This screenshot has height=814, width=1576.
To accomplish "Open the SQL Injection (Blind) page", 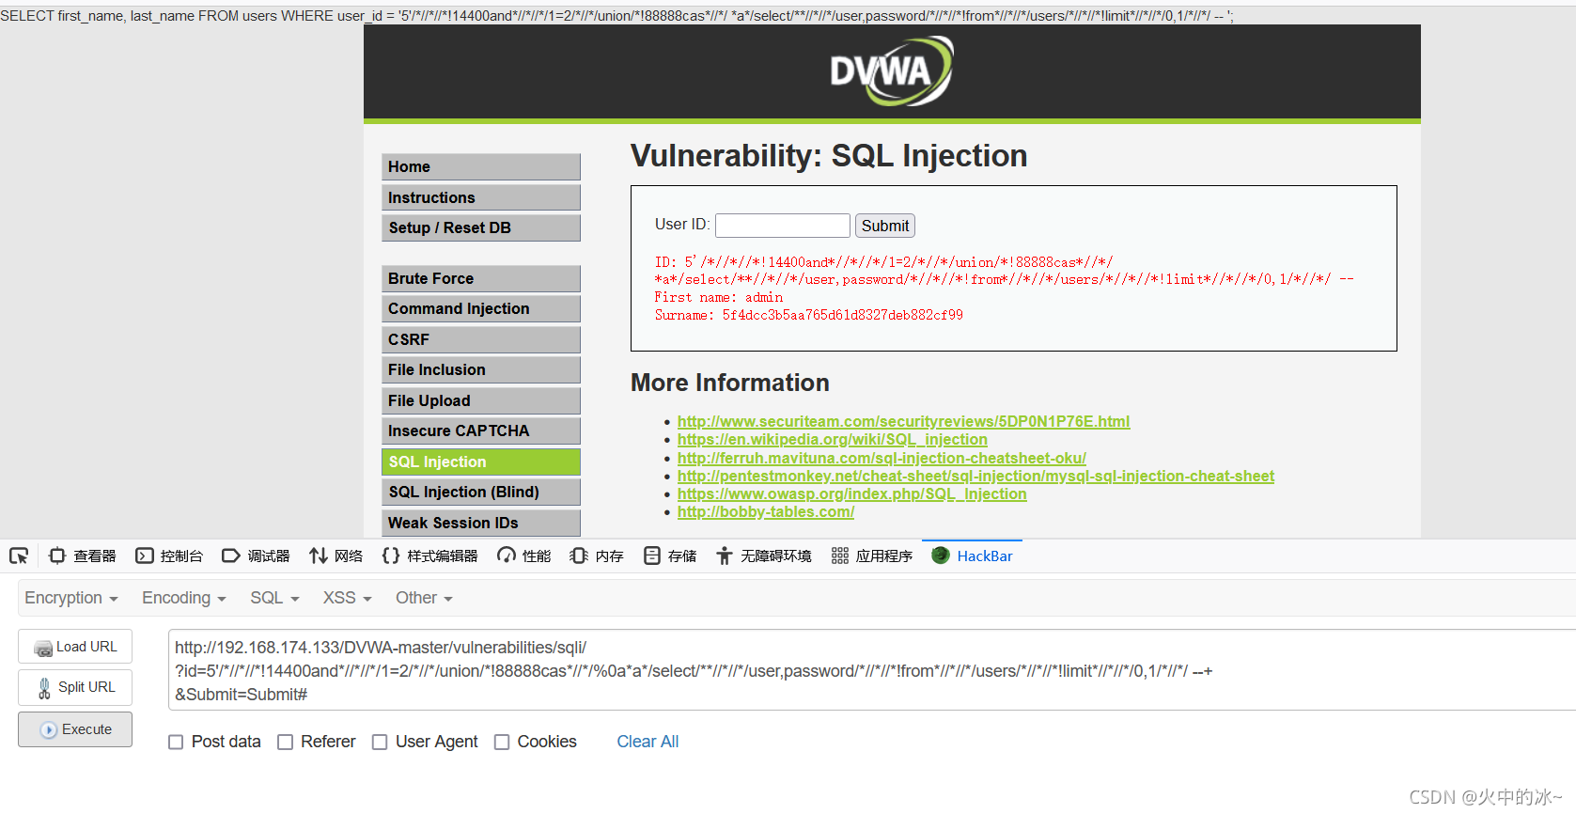I will pyautogui.click(x=481, y=492).
